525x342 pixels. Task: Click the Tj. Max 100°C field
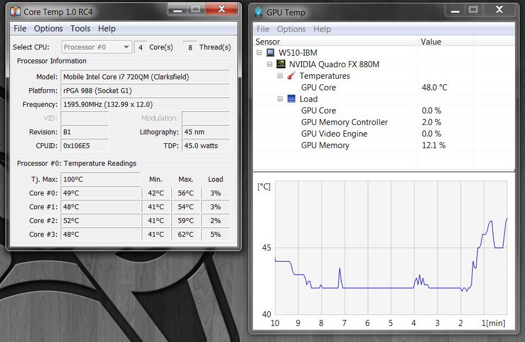100,179
